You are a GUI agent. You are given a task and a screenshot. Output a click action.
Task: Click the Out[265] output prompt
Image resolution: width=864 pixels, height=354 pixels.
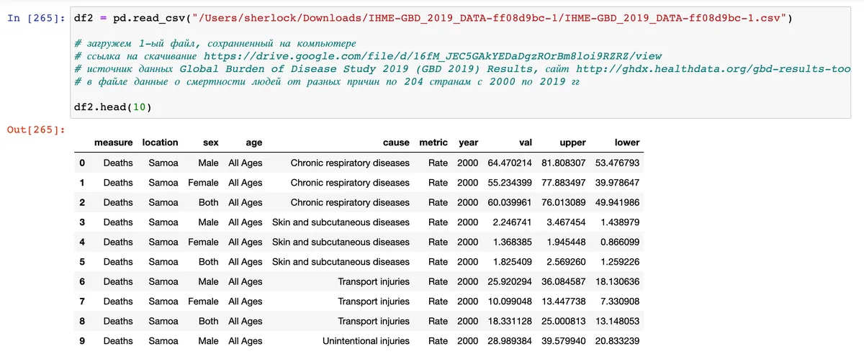pos(35,130)
